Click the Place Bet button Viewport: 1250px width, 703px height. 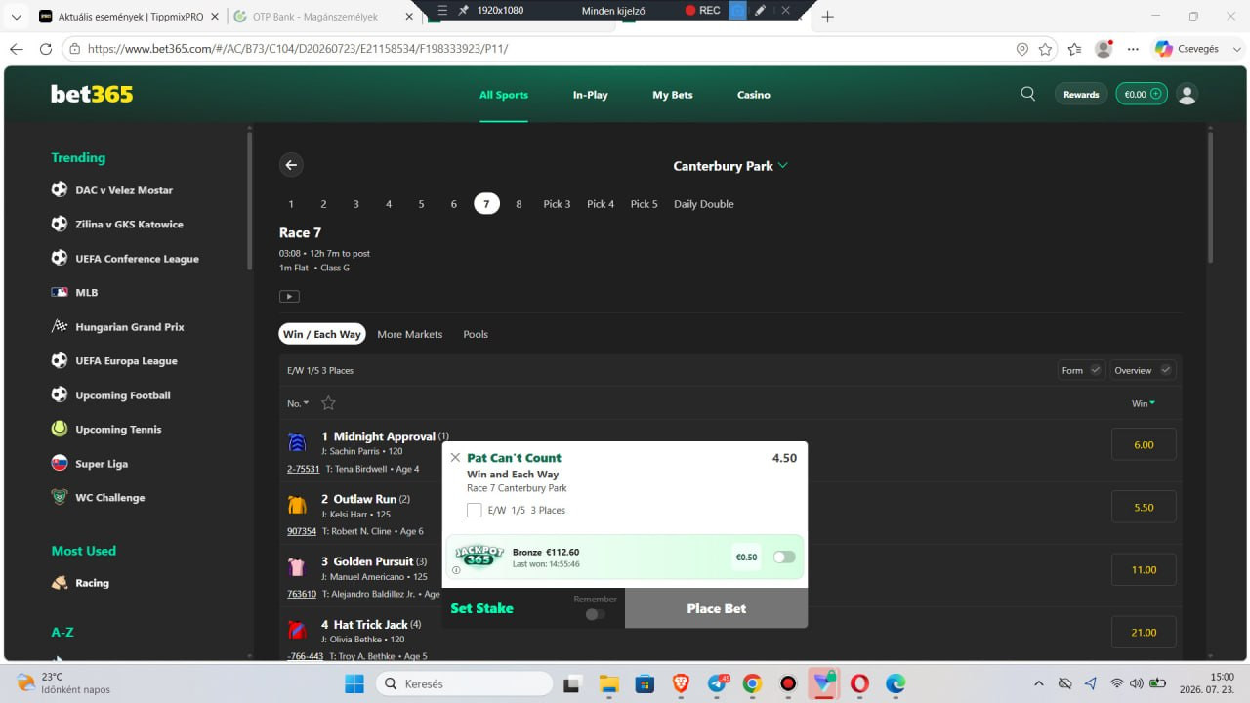717,608
